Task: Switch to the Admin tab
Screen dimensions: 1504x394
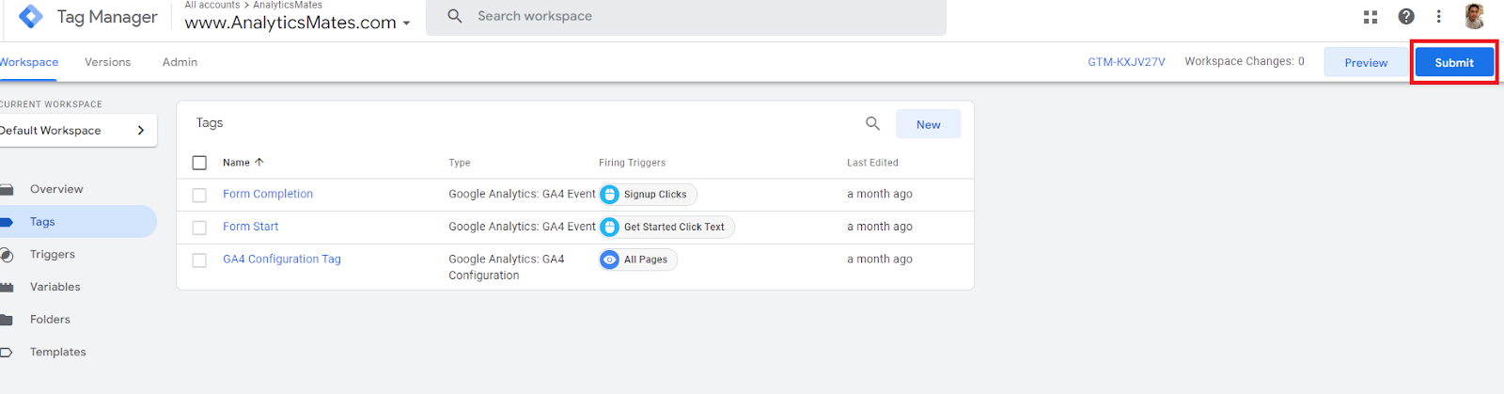Action: point(180,62)
